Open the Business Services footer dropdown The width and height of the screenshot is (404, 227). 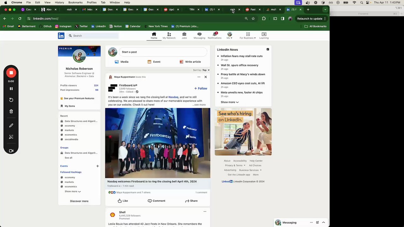tap(250, 170)
